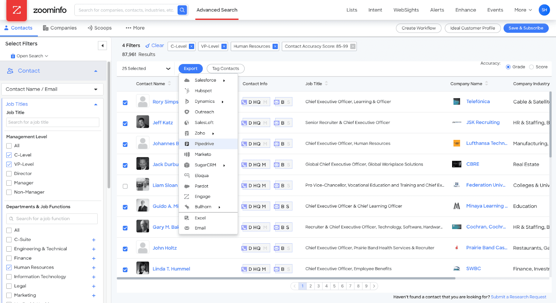Image resolution: width=556 pixels, height=303 pixels.
Task: Click the Telefónica company logo icon
Action: (x=457, y=101)
